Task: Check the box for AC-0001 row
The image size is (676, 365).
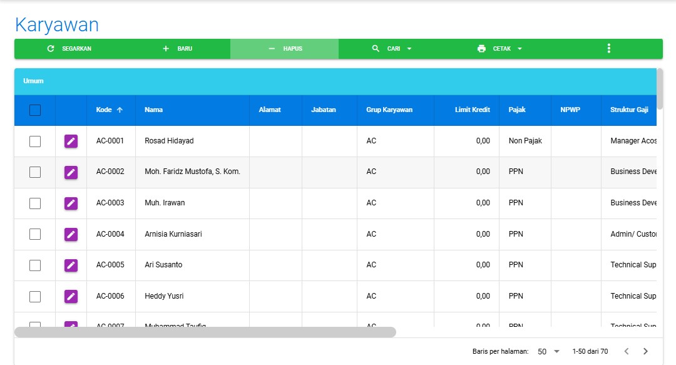Action: tap(35, 141)
